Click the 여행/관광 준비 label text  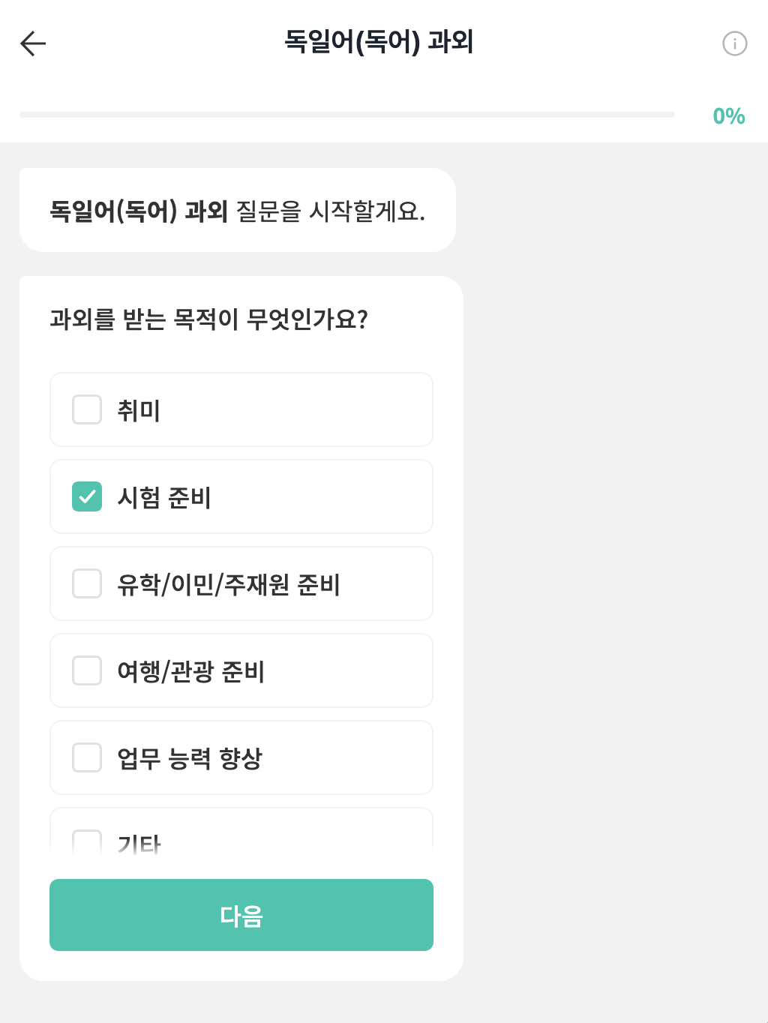click(x=190, y=671)
